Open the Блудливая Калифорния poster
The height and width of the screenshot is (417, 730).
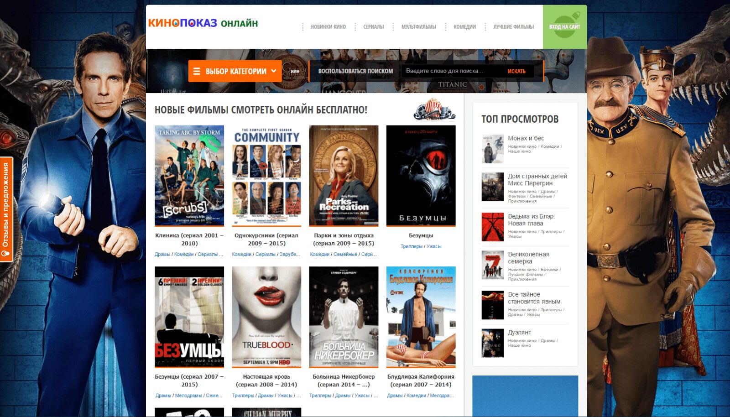click(421, 317)
